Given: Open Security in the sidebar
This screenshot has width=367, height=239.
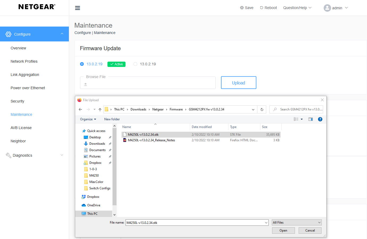Looking at the screenshot, I should click(17, 101).
